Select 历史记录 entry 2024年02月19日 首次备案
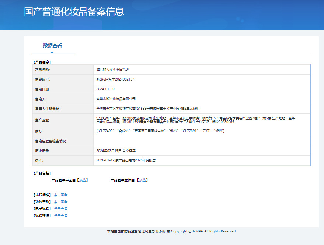This screenshot has height=245, width=324. (116, 151)
